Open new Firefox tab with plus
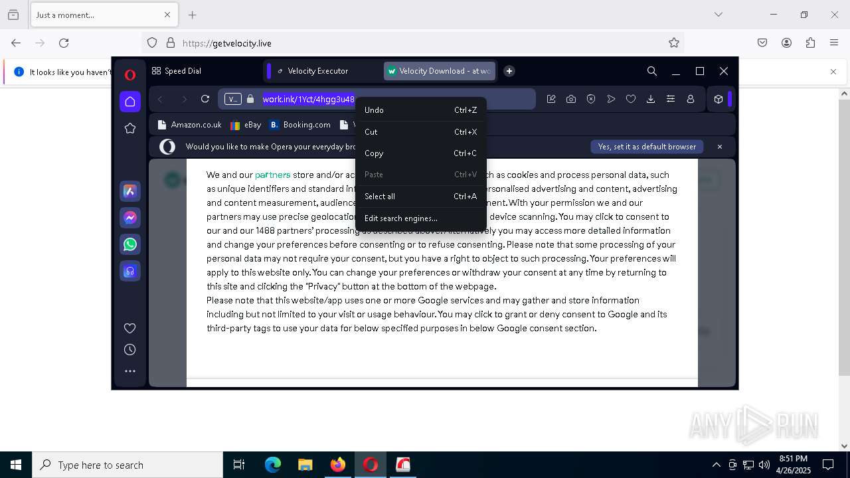 pyautogui.click(x=193, y=15)
